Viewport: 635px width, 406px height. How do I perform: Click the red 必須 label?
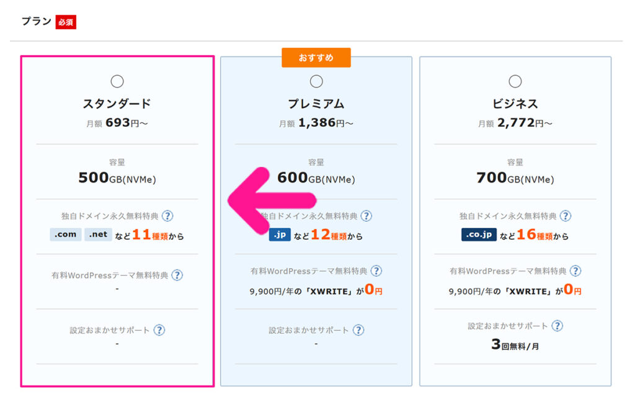pos(66,22)
